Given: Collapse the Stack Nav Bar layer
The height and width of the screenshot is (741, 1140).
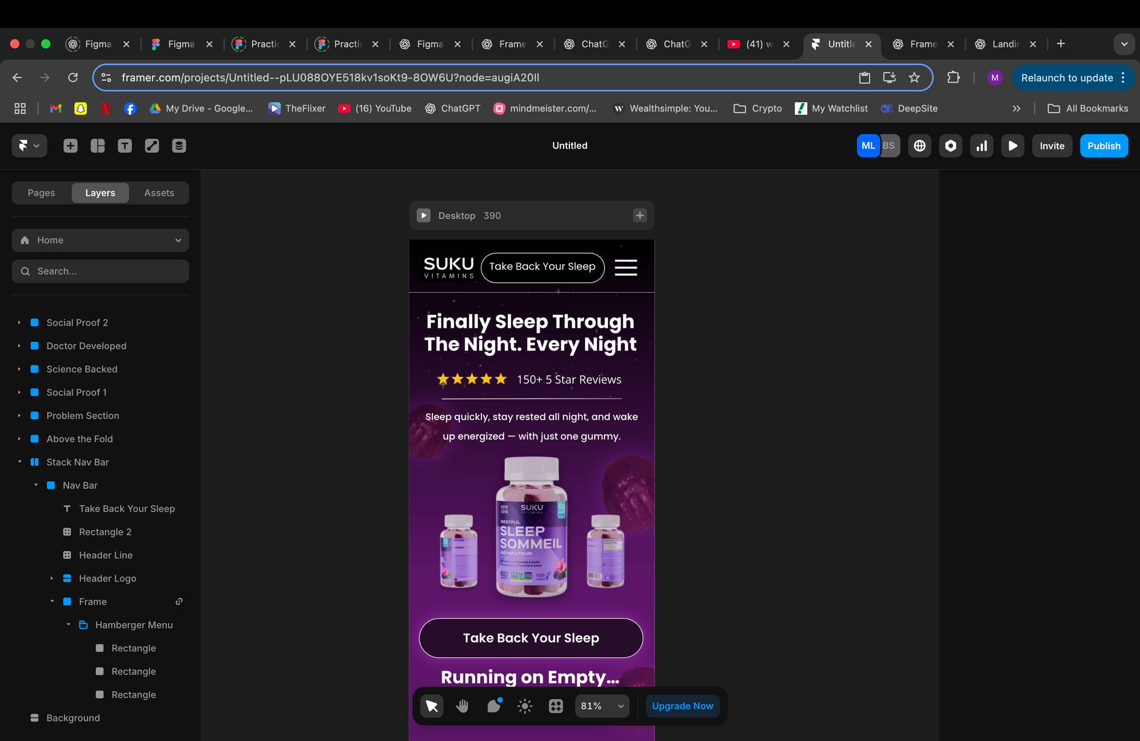Looking at the screenshot, I should pos(19,462).
